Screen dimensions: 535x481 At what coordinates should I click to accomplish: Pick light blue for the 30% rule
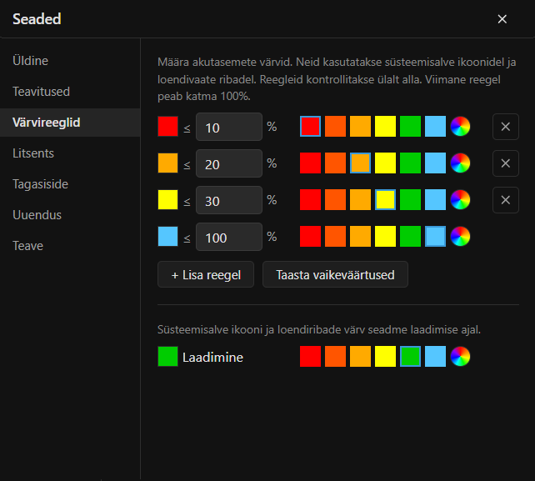coord(435,200)
